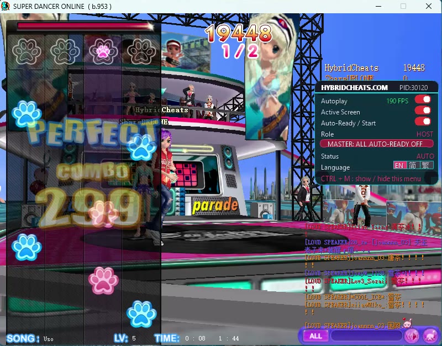Click the TIME: 0 : 08 counter

[x=180, y=338]
